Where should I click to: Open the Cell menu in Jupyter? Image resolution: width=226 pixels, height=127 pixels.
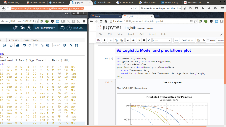[x=142, y=34]
